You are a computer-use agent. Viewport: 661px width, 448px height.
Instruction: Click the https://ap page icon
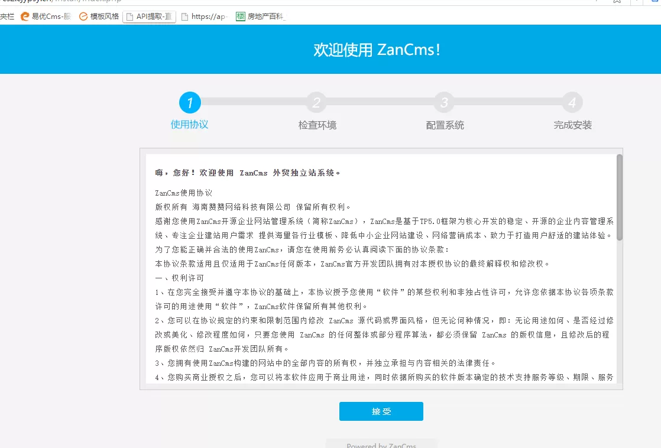(x=184, y=17)
